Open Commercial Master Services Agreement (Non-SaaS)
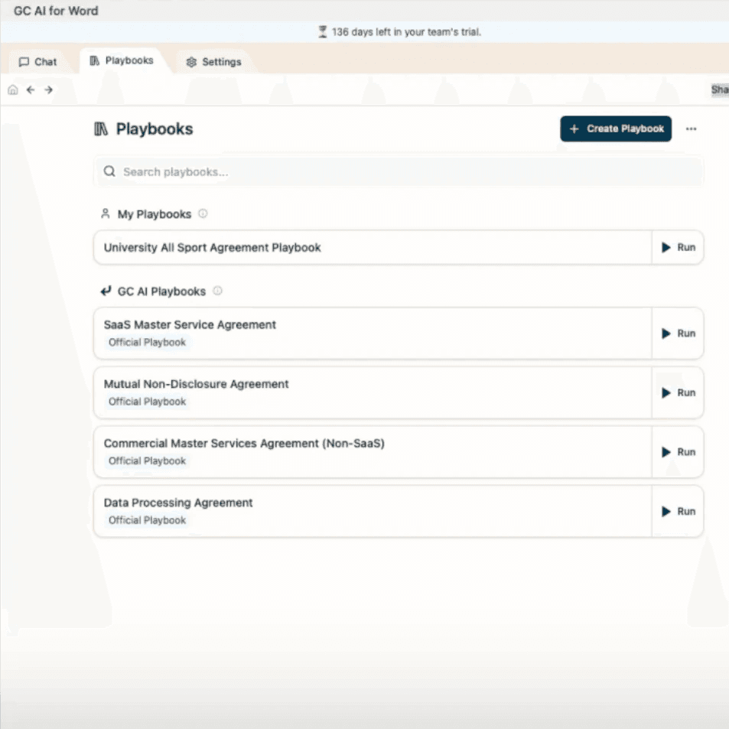The height and width of the screenshot is (729, 729). (x=373, y=452)
